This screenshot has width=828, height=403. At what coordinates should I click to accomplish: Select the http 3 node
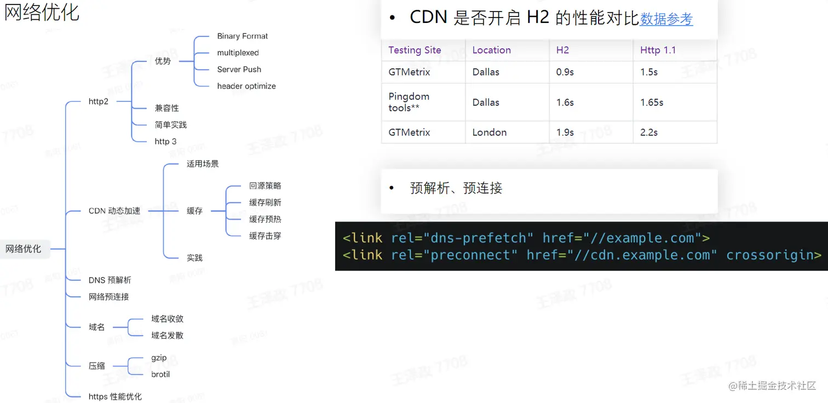pyautogui.click(x=165, y=141)
